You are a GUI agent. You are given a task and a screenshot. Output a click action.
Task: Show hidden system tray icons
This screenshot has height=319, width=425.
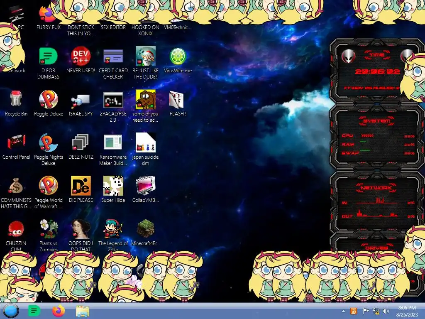click(x=343, y=311)
